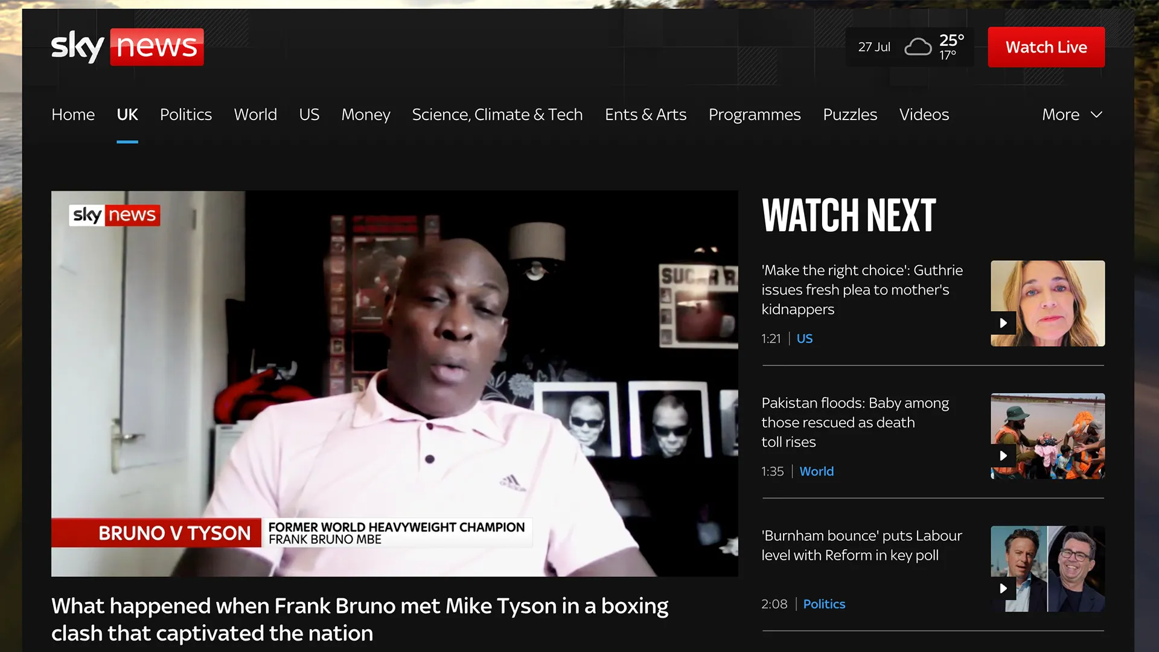Play the Burnham bounce video via its play icon
This screenshot has width=1159, height=652.
click(x=1003, y=589)
